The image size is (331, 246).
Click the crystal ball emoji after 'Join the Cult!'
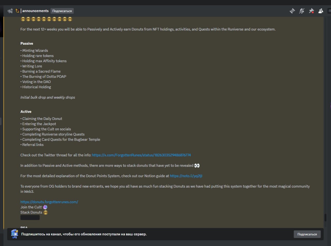(45, 207)
